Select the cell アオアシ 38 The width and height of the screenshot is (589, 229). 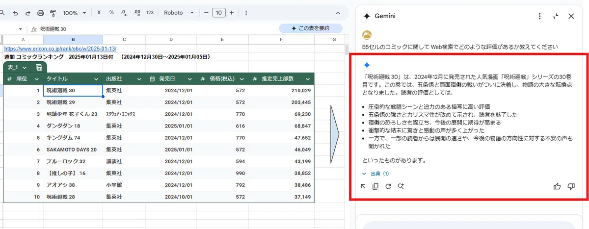coord(73,185)
